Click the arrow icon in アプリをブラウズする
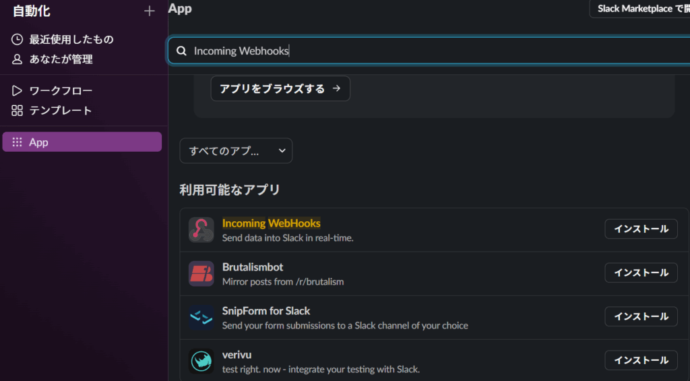The width and height of the screenshot is (690, 381). point(336,88)
